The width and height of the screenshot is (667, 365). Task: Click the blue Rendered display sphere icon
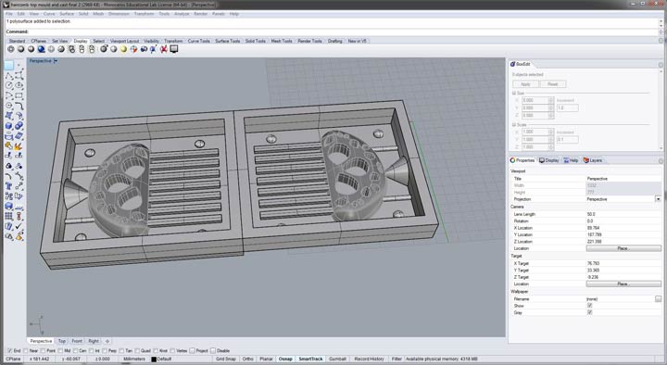click(42, 49)
